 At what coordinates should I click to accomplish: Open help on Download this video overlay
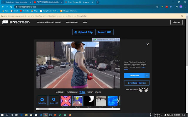(x=116, y=39)
